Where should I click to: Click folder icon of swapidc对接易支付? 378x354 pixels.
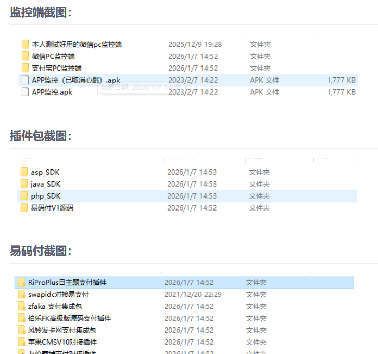21,294
